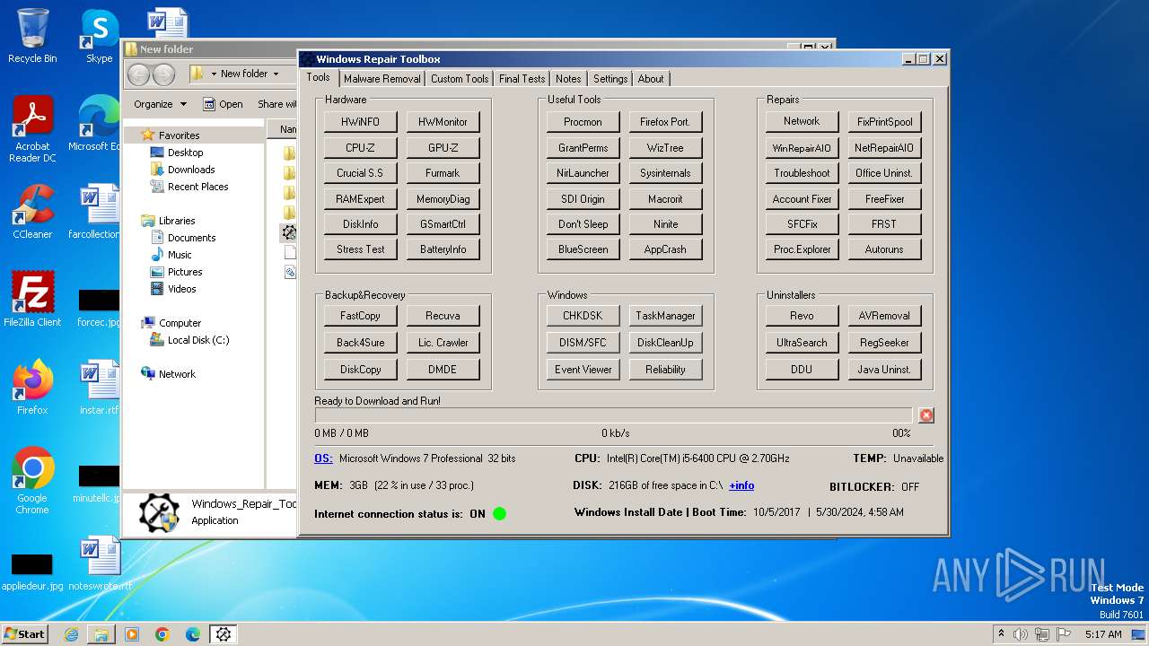Open the Notes tab

coord(568,79)
